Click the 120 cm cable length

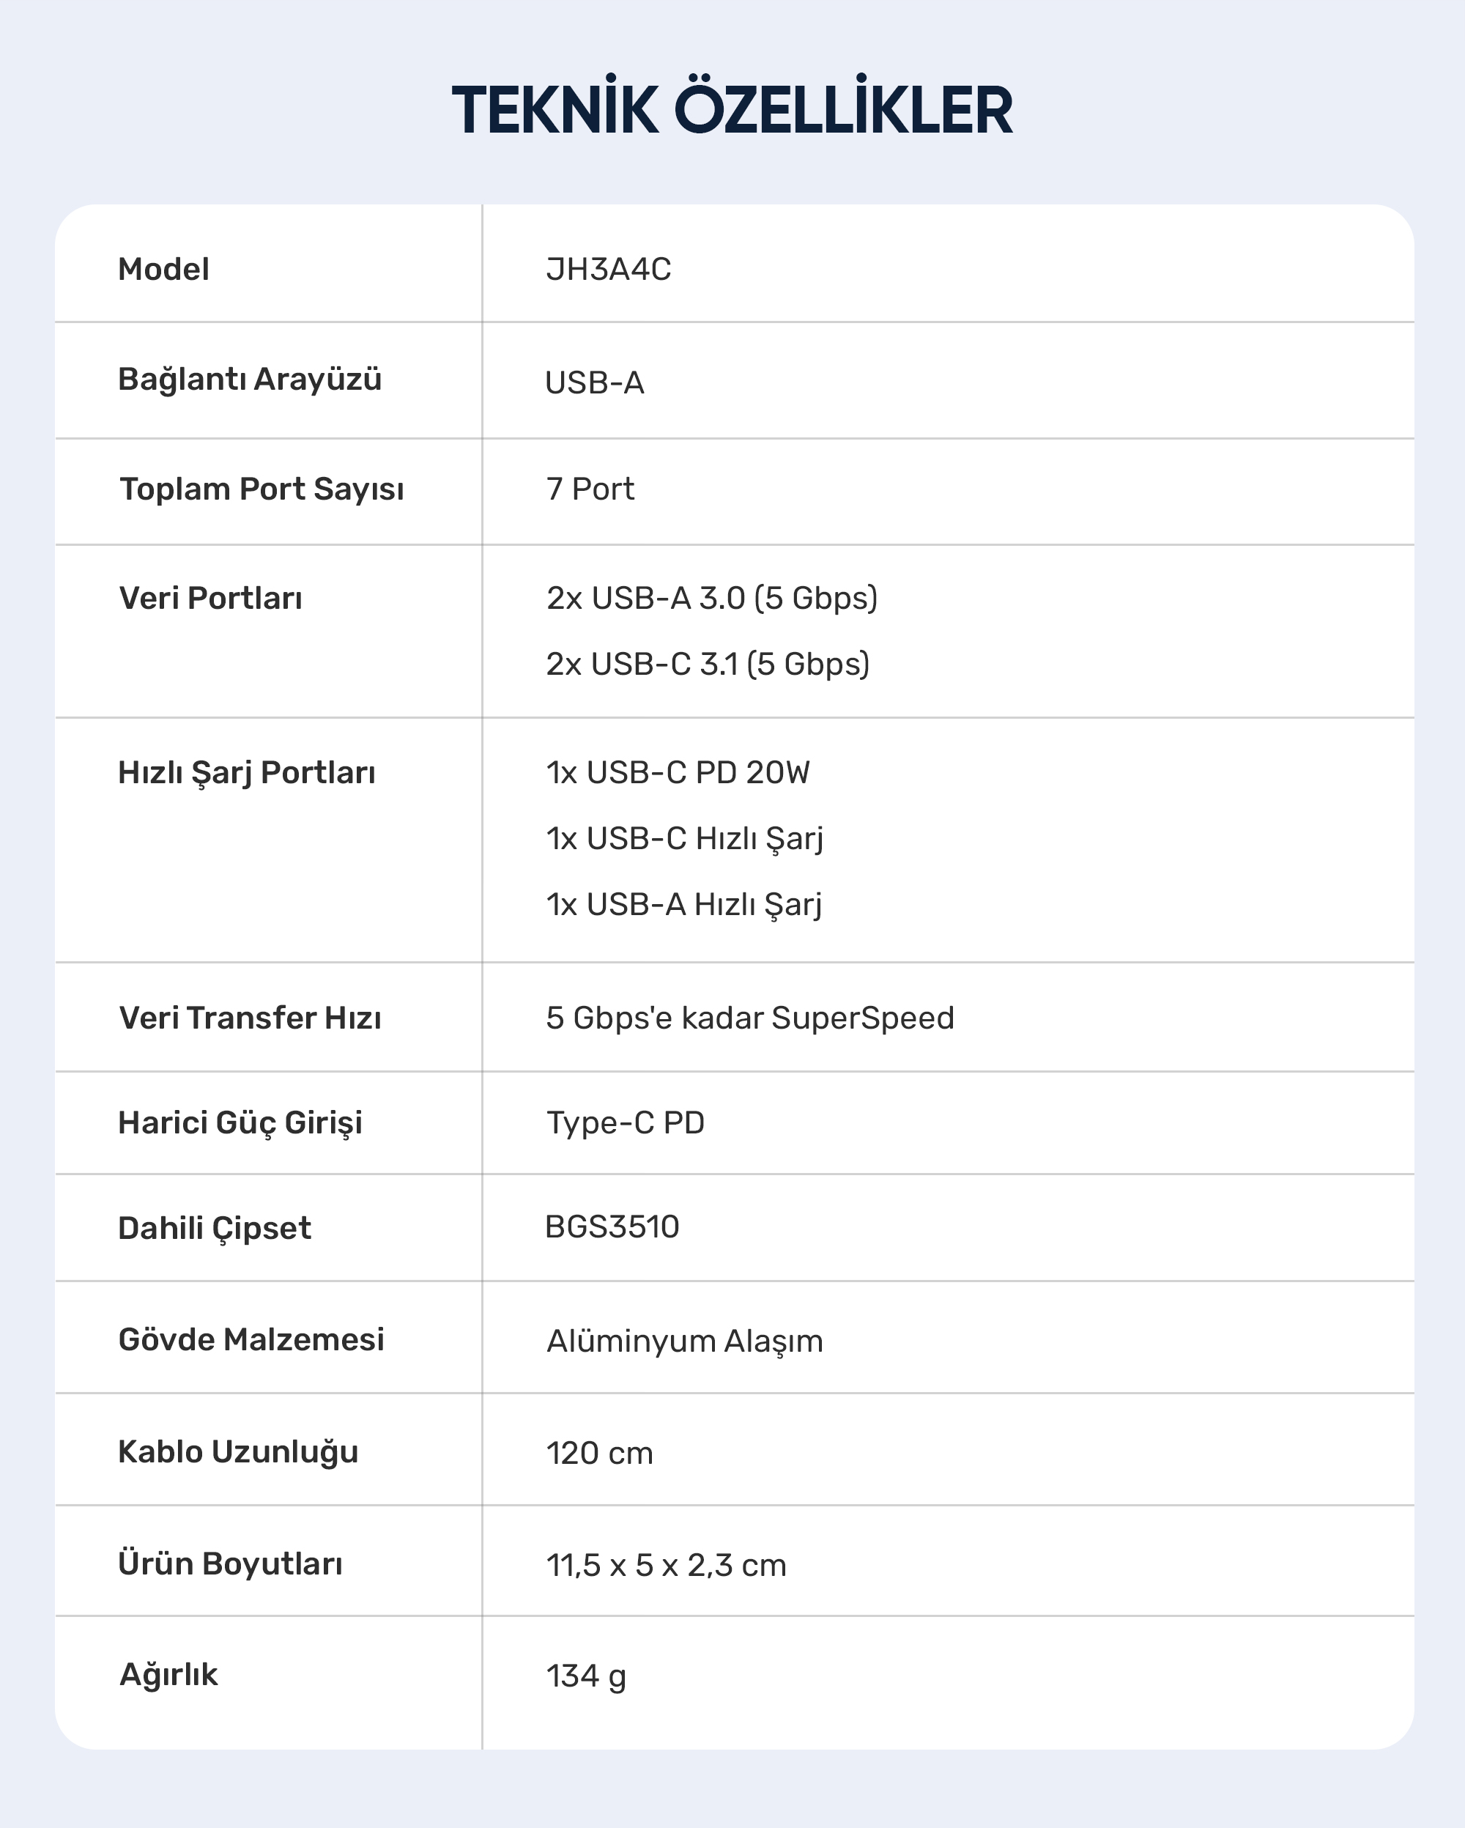599,1454
